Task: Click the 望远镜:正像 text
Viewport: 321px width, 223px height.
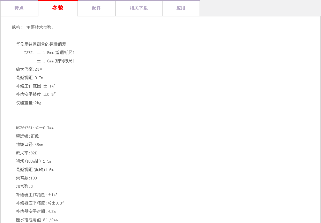Action: [x=27, y=136]
